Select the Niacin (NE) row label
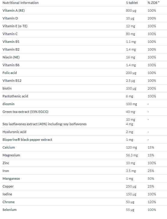Image resolution: width=167 pixels, height=219 pixels. [x=11, y=57]
